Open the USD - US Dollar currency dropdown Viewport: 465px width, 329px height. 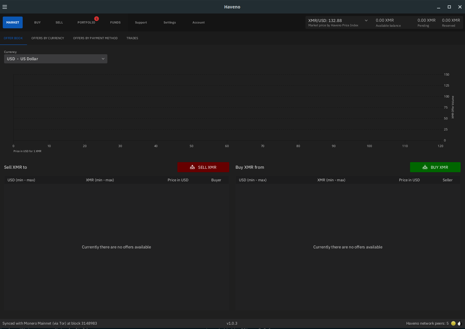pos(56,59)
